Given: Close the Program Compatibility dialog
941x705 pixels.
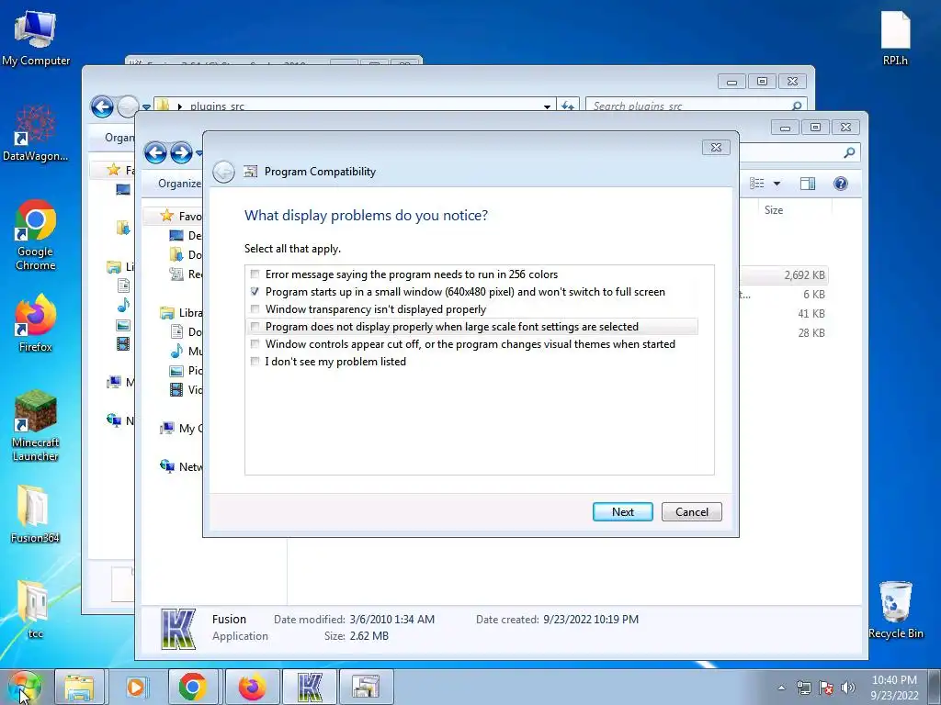Looking at the screenshot, I should [716, 148].
